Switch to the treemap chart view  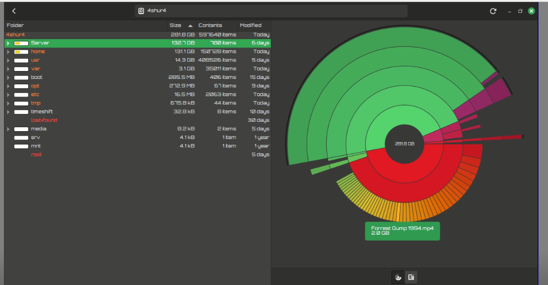pos(411,277)
